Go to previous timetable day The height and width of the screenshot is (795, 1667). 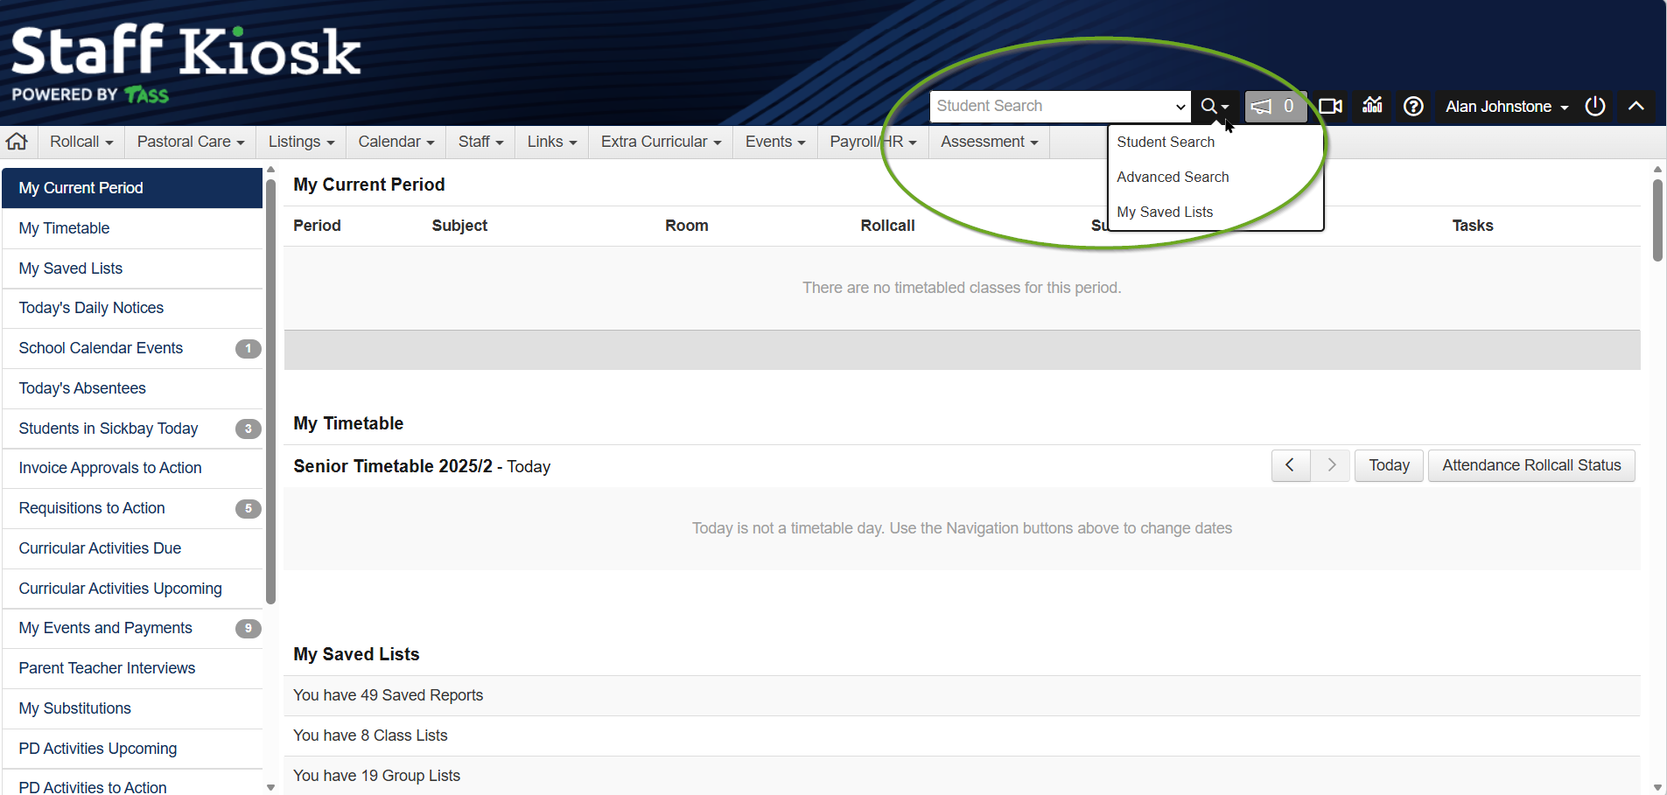(1291, 465)
